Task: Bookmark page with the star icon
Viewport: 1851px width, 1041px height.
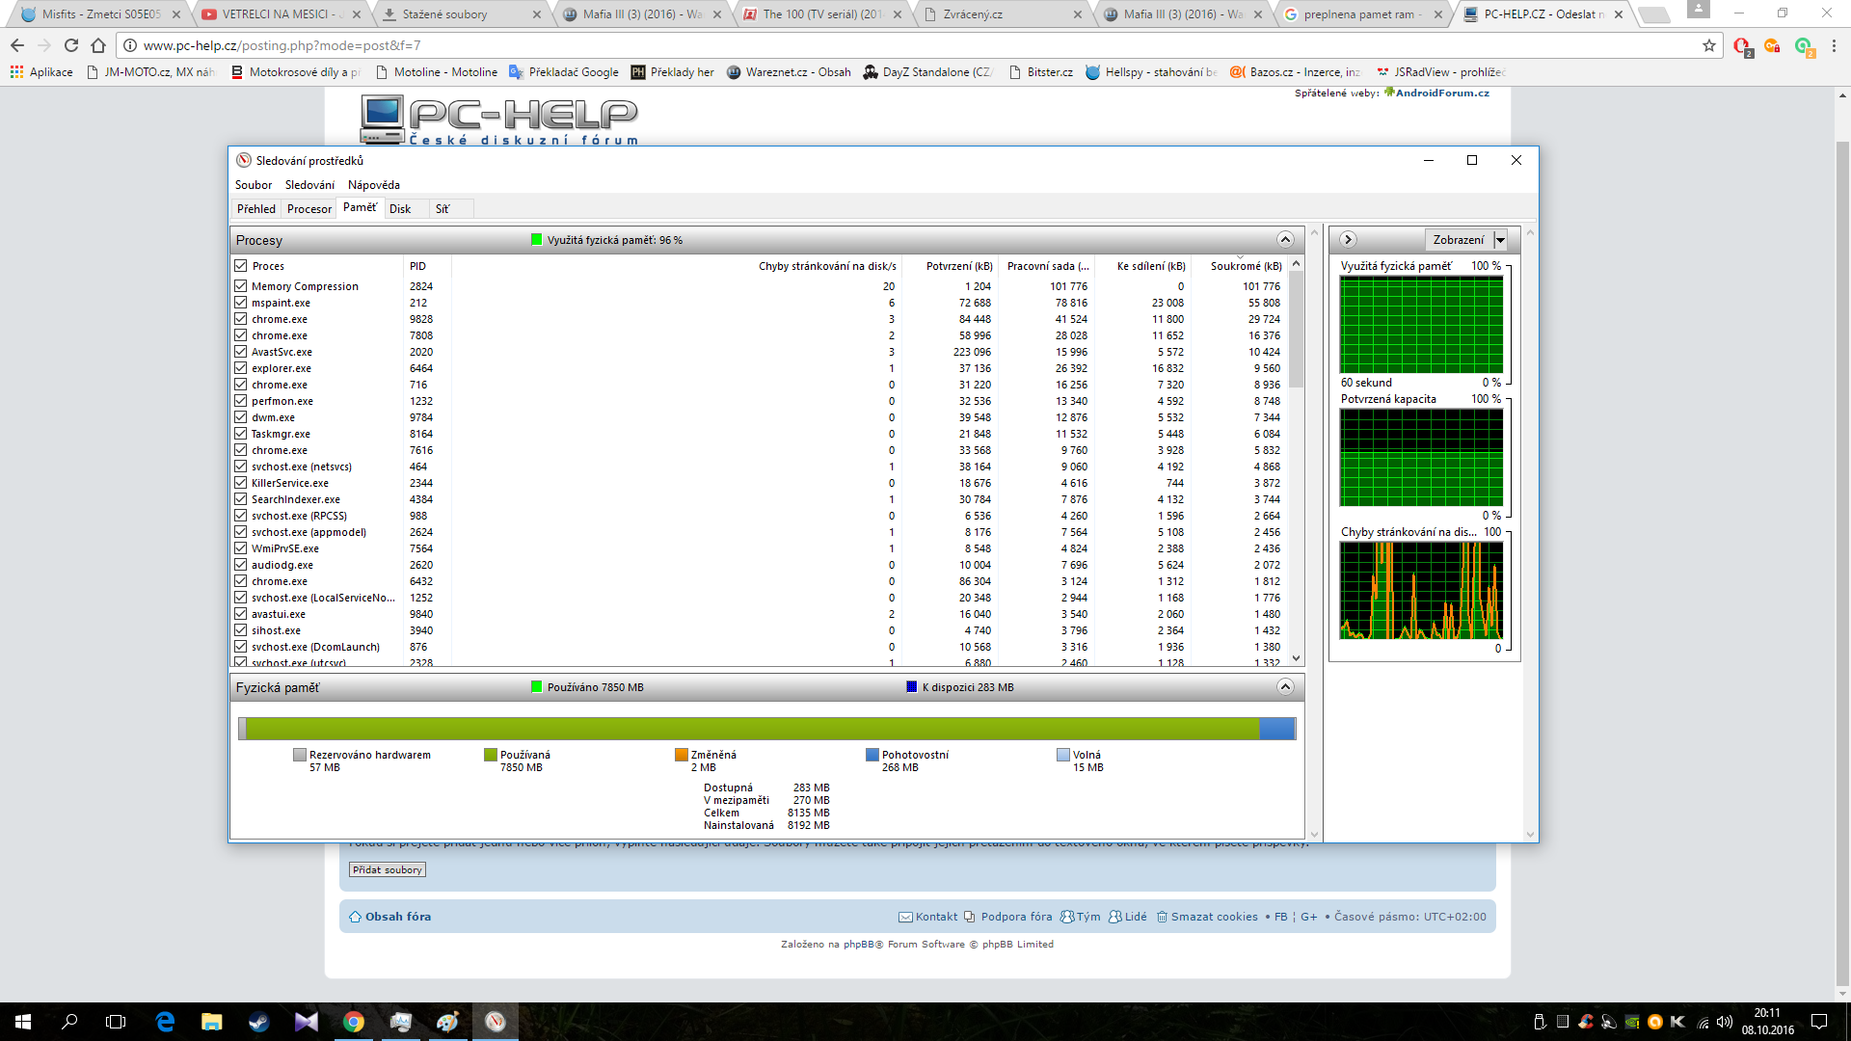Action: click(x=1708, y=45)
